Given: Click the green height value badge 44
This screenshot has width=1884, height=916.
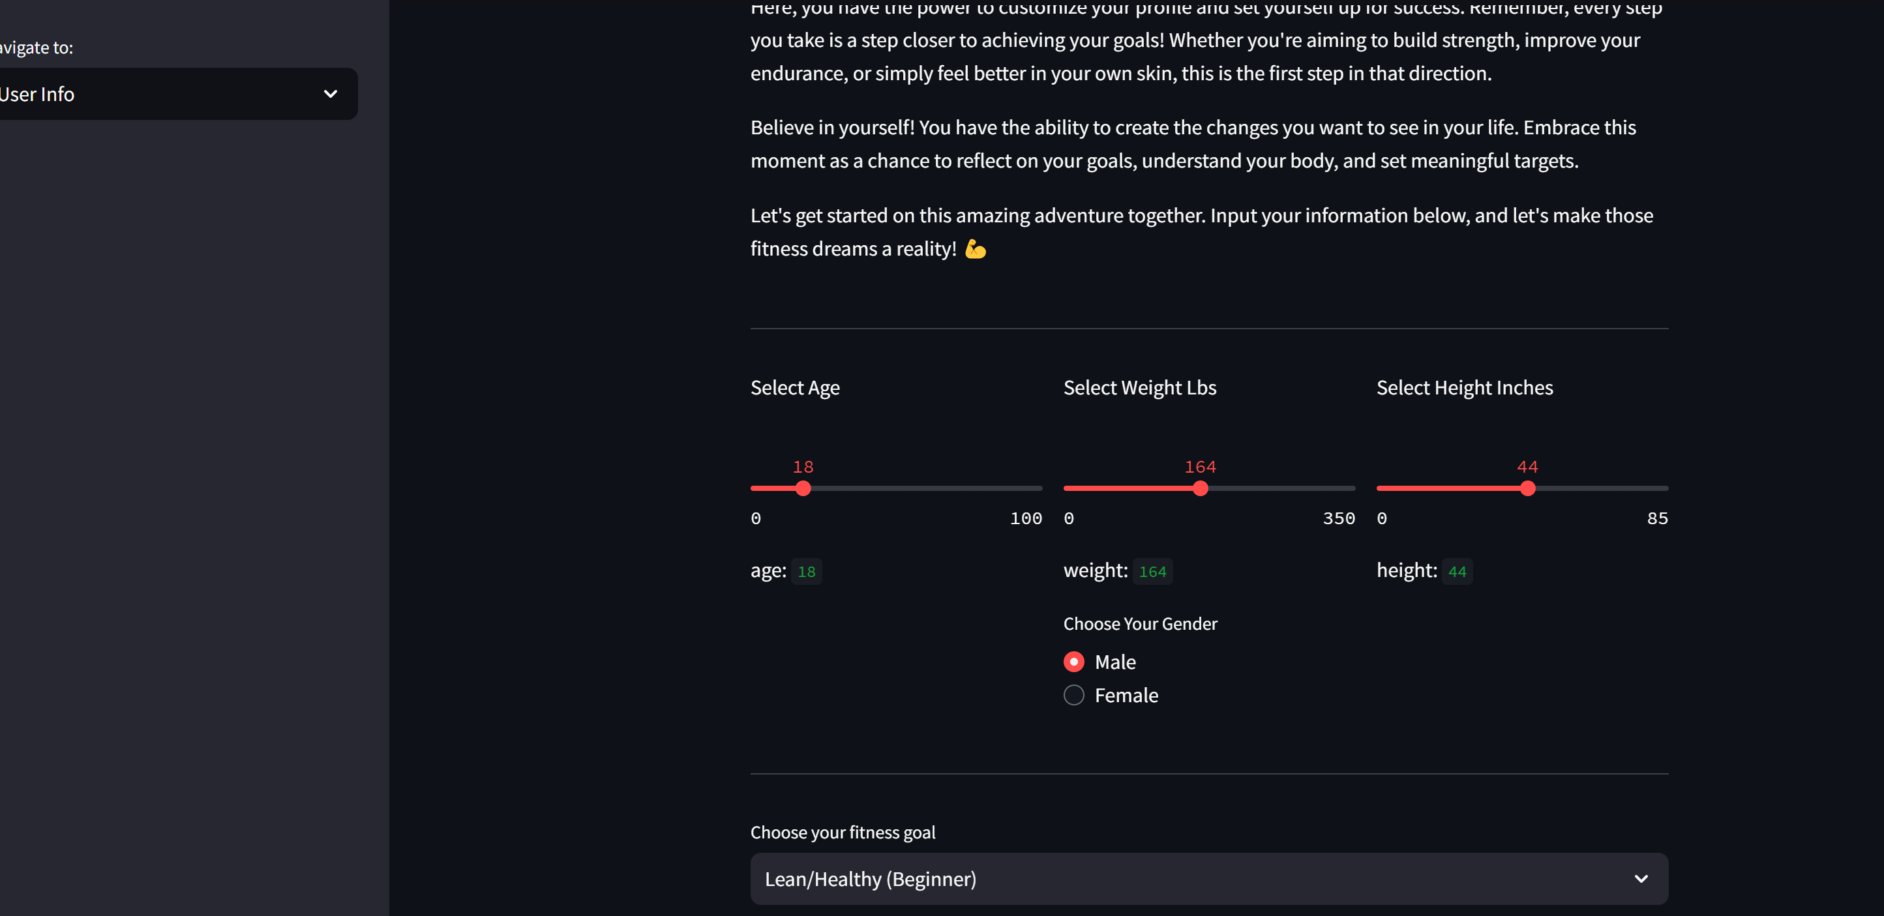Looking at the screenshot, I should tap(1457, 572).
